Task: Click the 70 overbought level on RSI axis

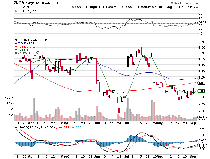Action: point(200,19)
